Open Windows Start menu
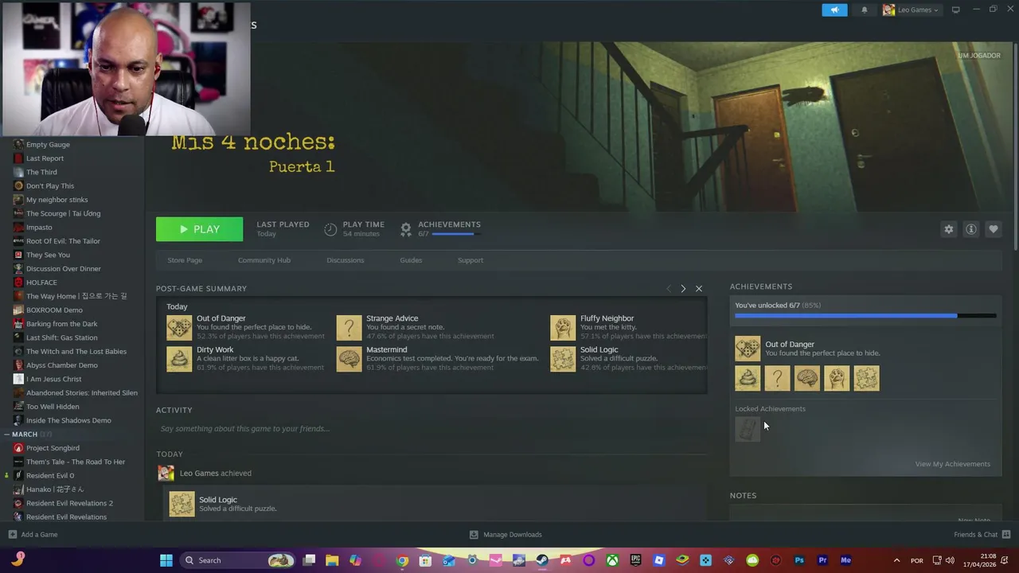The width and height of the screenshot is (1019, 573). tap(166, 560)
